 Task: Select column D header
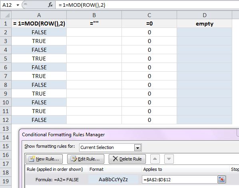pos(204,15)
